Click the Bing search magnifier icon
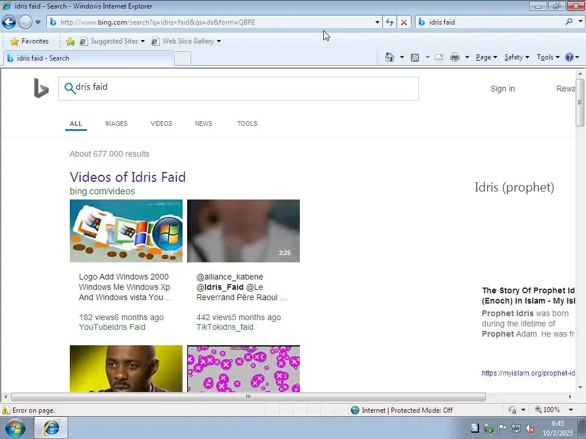586x439 pixels. [69, 89]
